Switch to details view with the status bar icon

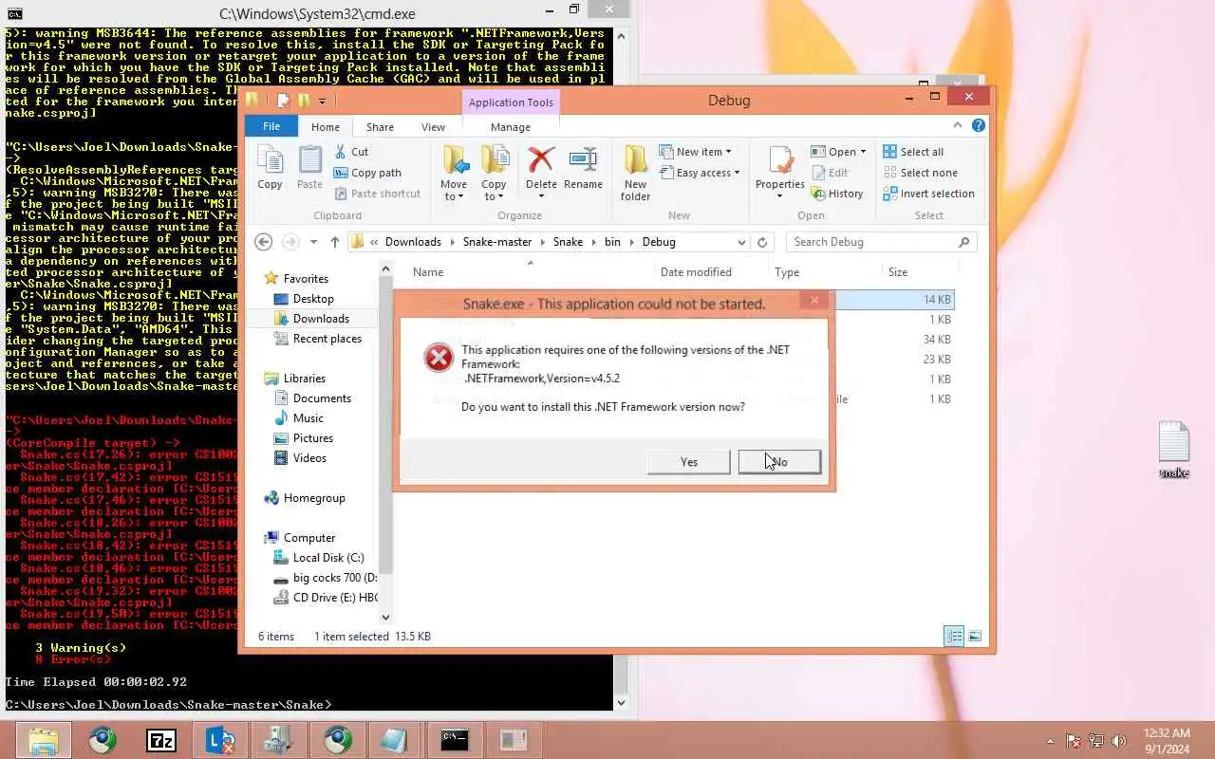tap(954, 636)
